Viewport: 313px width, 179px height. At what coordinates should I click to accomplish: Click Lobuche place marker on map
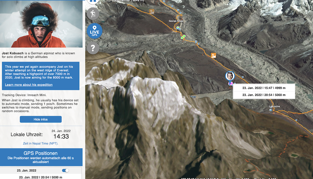tap(271, 110)
